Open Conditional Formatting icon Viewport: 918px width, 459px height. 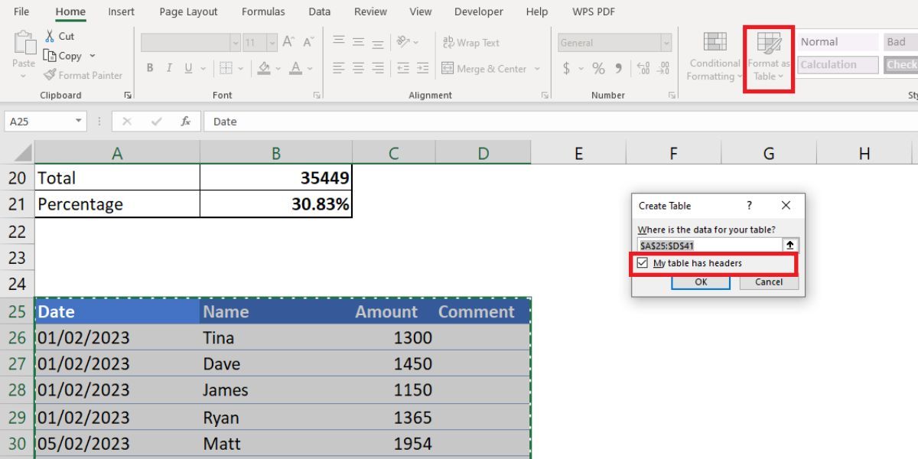click(715, 42)
